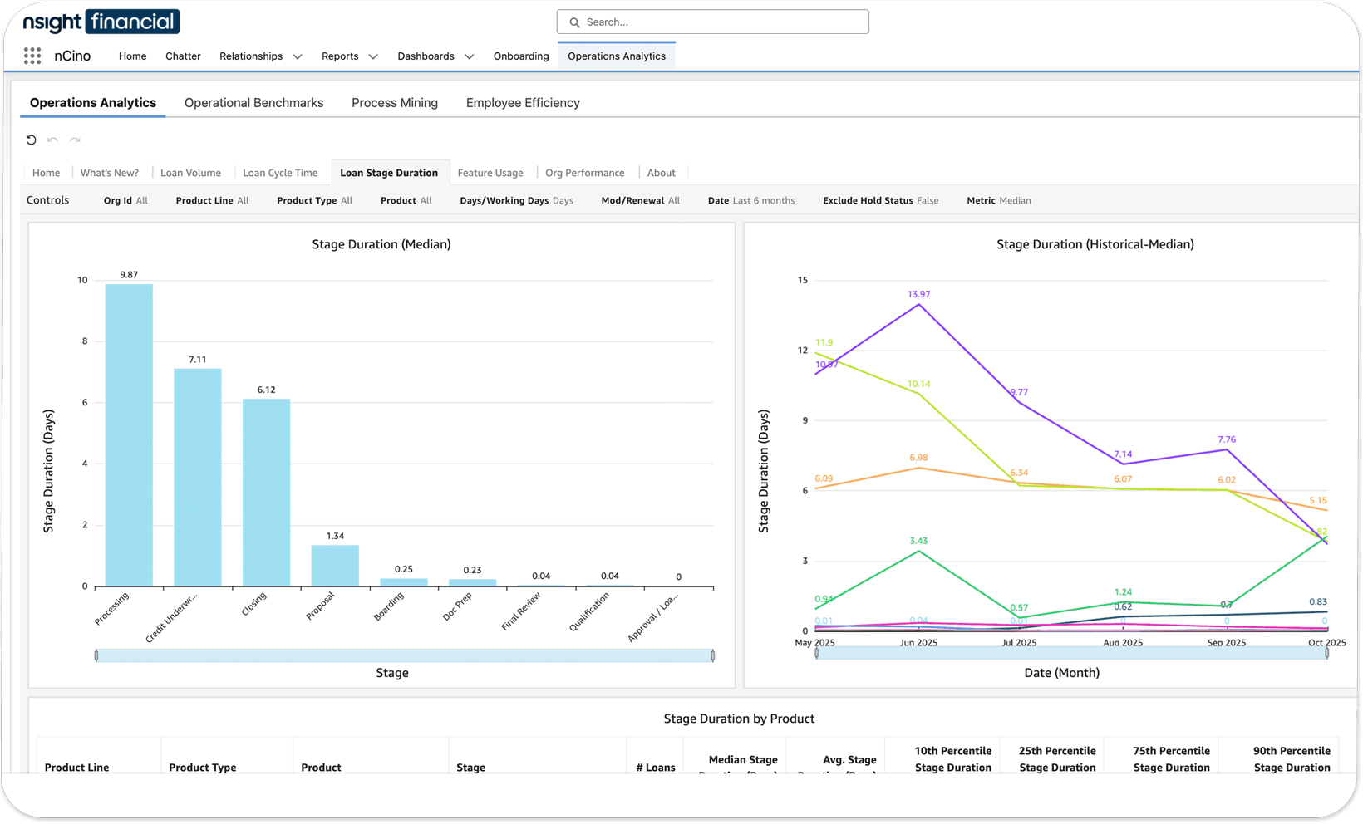Open the Feature Usage tab
The width and height of the screenshot is (1363, 834).
490,172
